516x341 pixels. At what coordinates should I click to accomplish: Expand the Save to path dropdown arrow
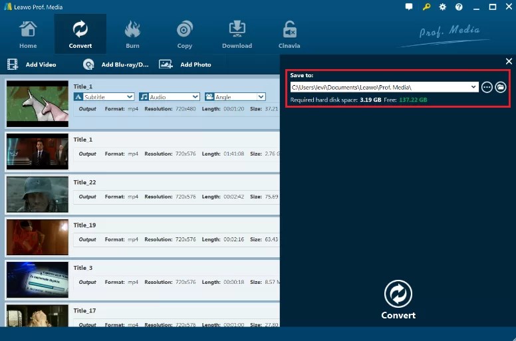pos(473,87)
